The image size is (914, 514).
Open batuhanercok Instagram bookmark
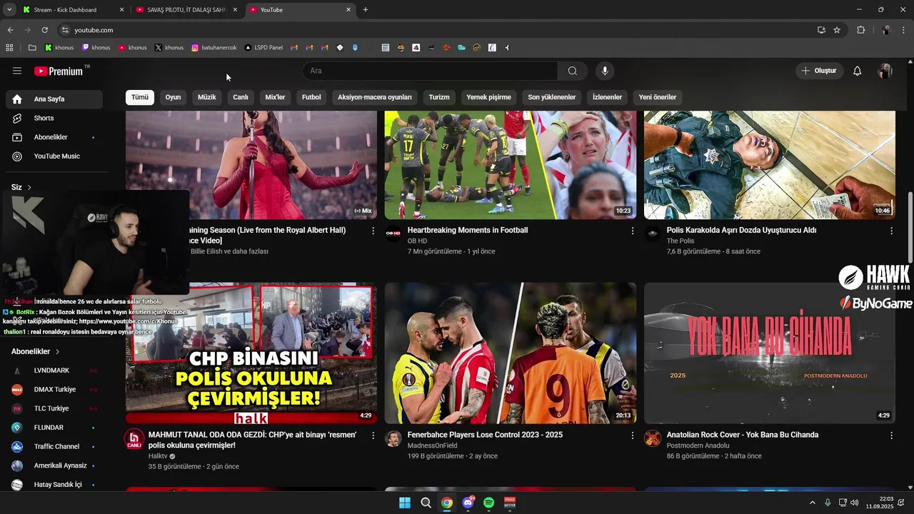[214, 48]
